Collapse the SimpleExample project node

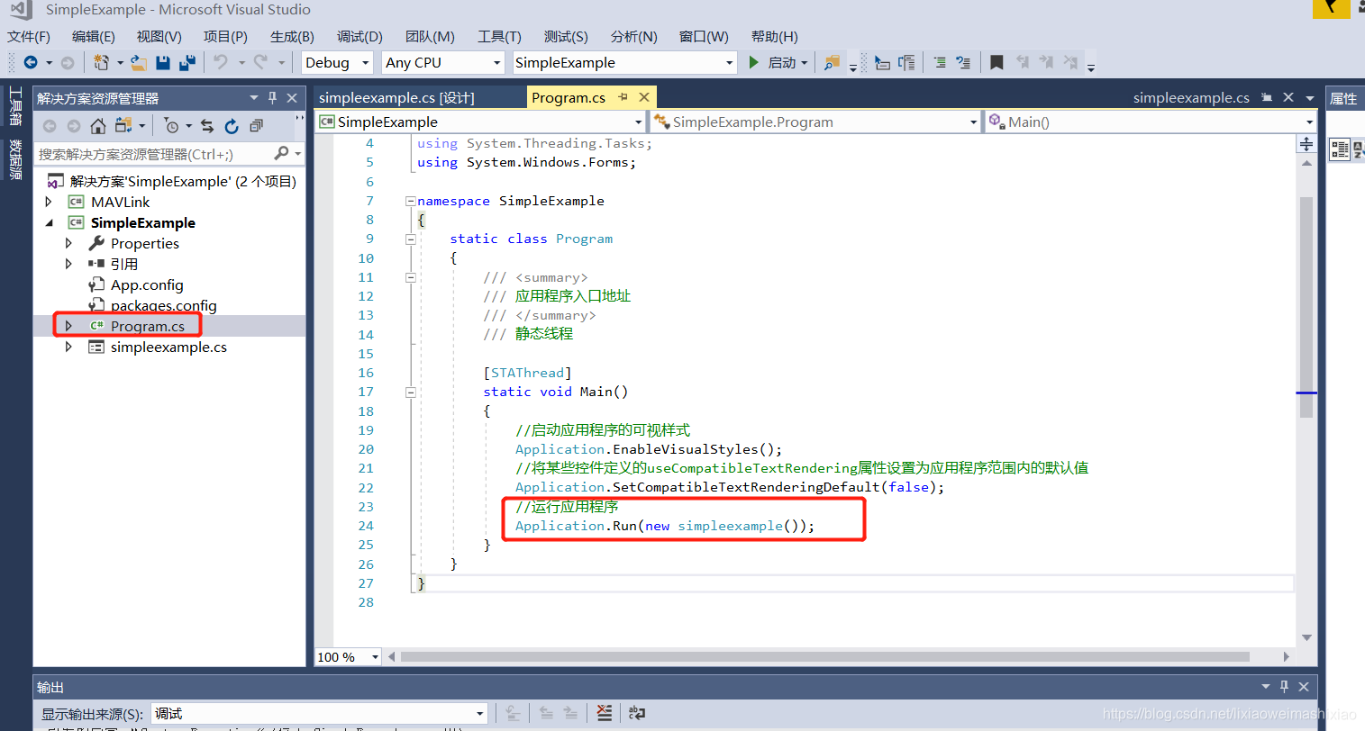tap(49, 222)
